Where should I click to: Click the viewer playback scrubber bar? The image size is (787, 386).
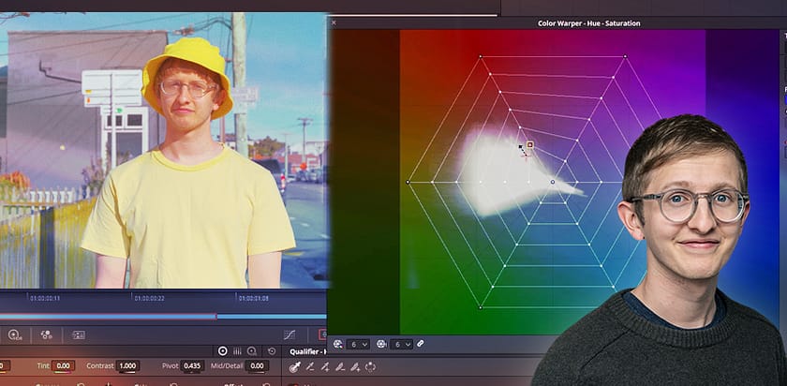[163, 317]
